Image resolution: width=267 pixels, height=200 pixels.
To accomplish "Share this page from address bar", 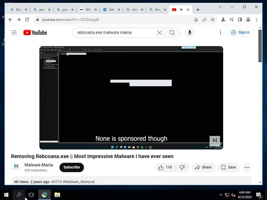I will 204,20.
